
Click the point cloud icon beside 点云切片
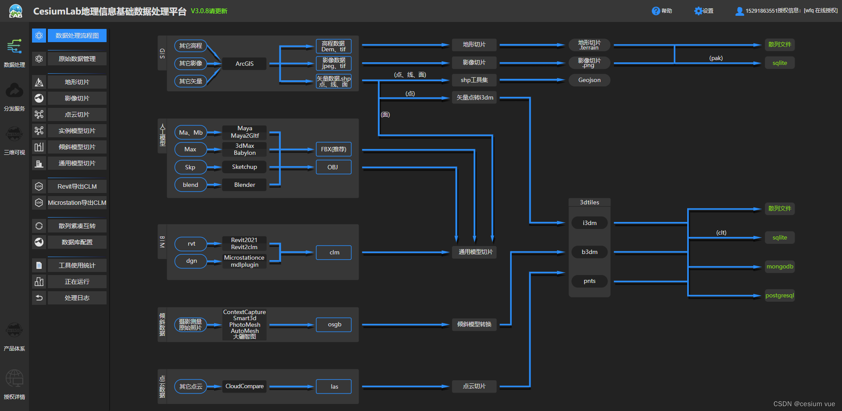(x=39, y=114)
